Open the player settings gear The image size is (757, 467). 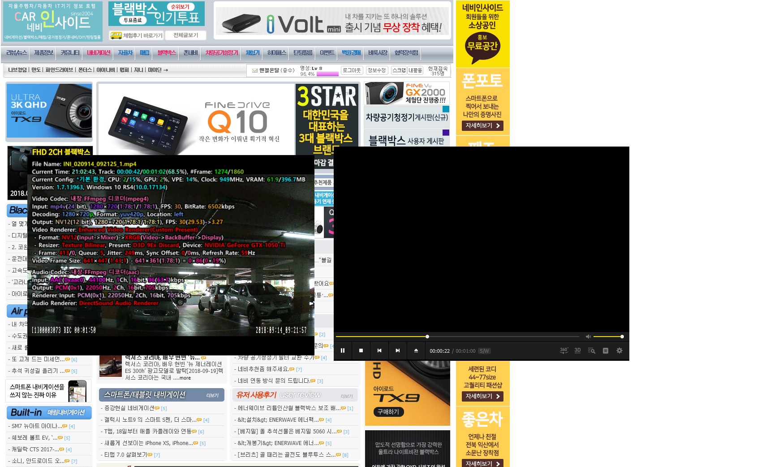pyautogui.click(x=619, y=350)
